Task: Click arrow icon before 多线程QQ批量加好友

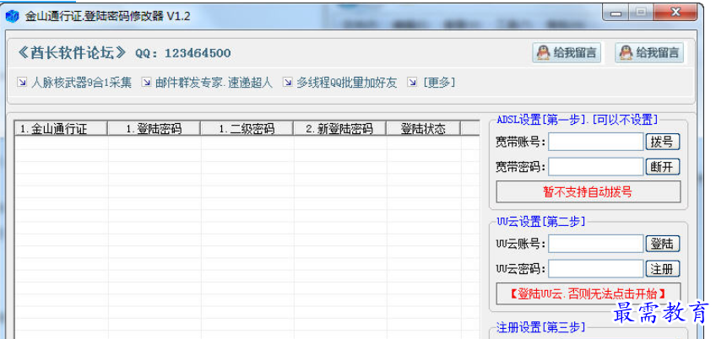Action: [x=288, y=82]
